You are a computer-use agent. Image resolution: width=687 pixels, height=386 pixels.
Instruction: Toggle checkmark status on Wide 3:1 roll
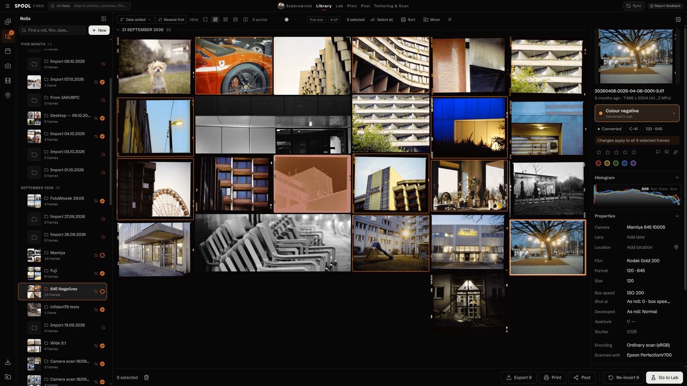tap(102, 346)
